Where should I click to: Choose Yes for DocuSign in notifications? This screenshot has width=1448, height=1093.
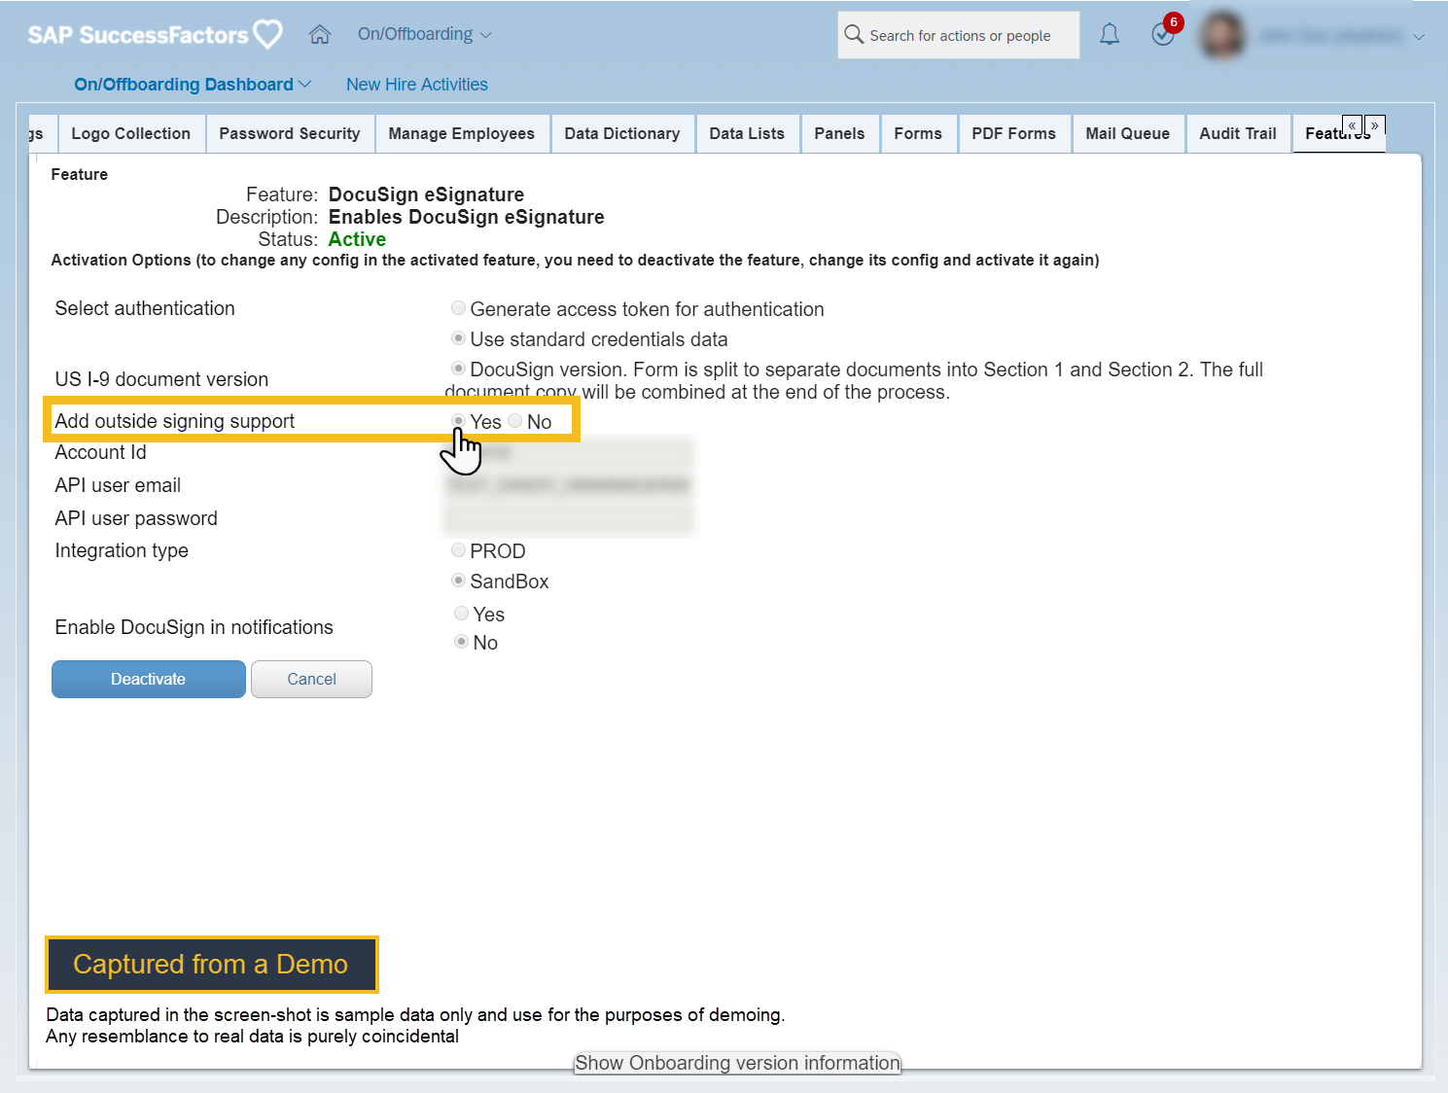point(462,614)
